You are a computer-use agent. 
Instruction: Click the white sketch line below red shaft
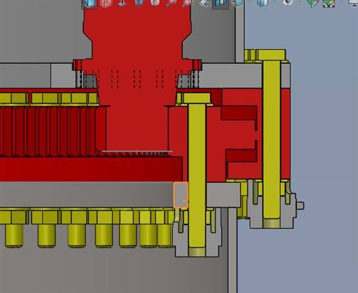(x=137, y=151)
